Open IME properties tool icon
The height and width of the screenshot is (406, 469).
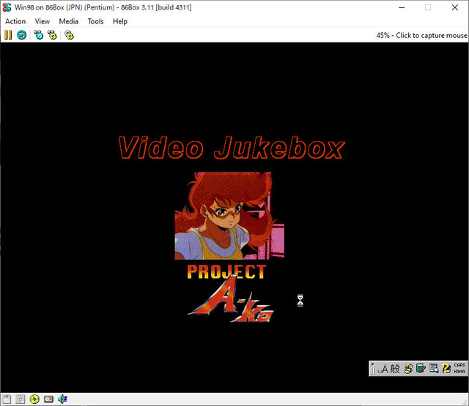point(434,369)
